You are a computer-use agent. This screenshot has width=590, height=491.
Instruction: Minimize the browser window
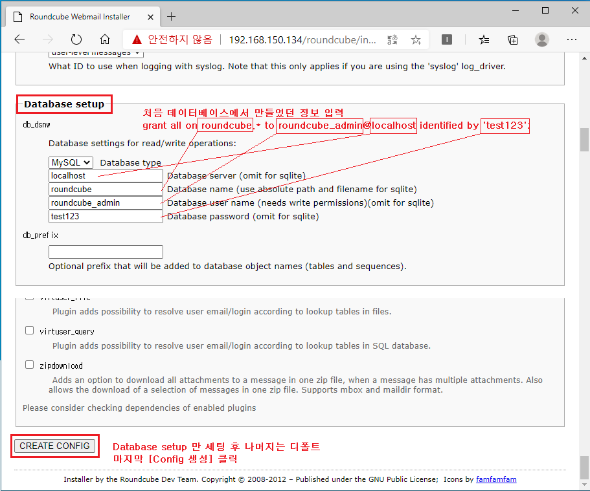[516, 10]
